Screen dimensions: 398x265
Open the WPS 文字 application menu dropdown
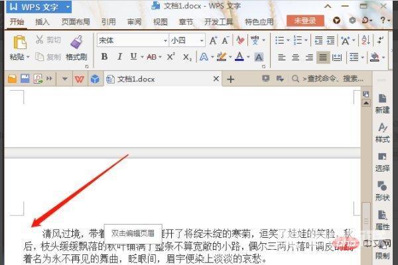pos(69,7)
